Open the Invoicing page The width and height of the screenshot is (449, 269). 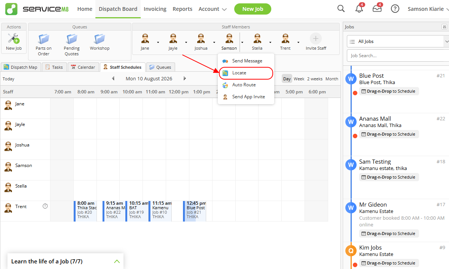[155, 9]
